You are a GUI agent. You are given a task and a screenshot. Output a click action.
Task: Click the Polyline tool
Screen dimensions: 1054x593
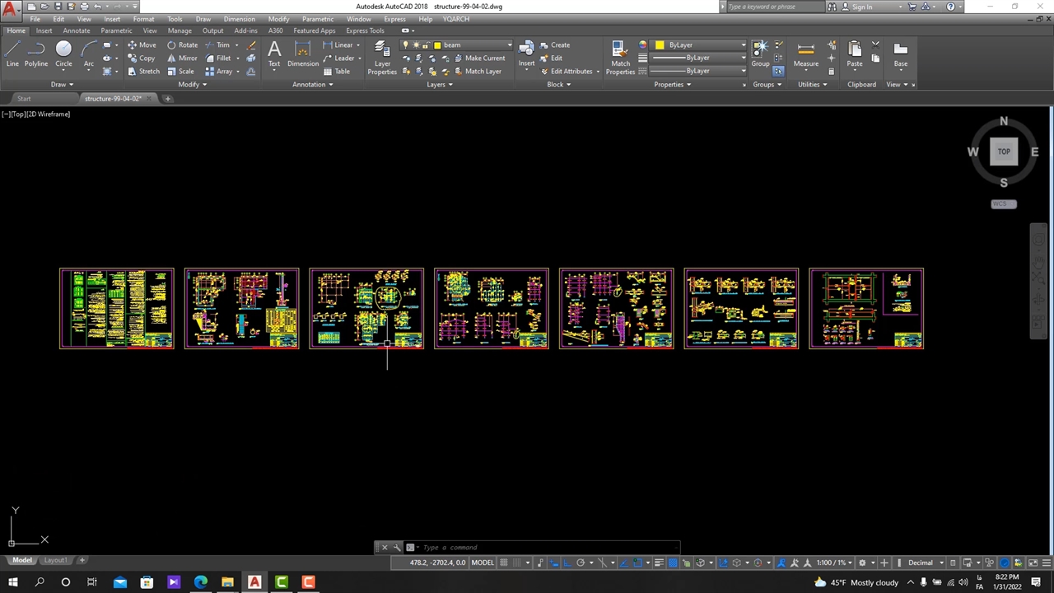[36, 54]
